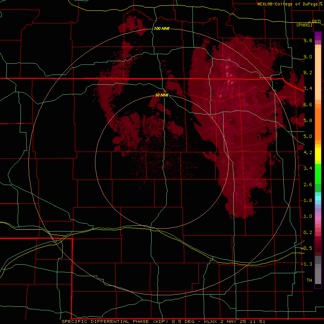Click the TH threshold label
324x324 pixels.
[309, 280]
